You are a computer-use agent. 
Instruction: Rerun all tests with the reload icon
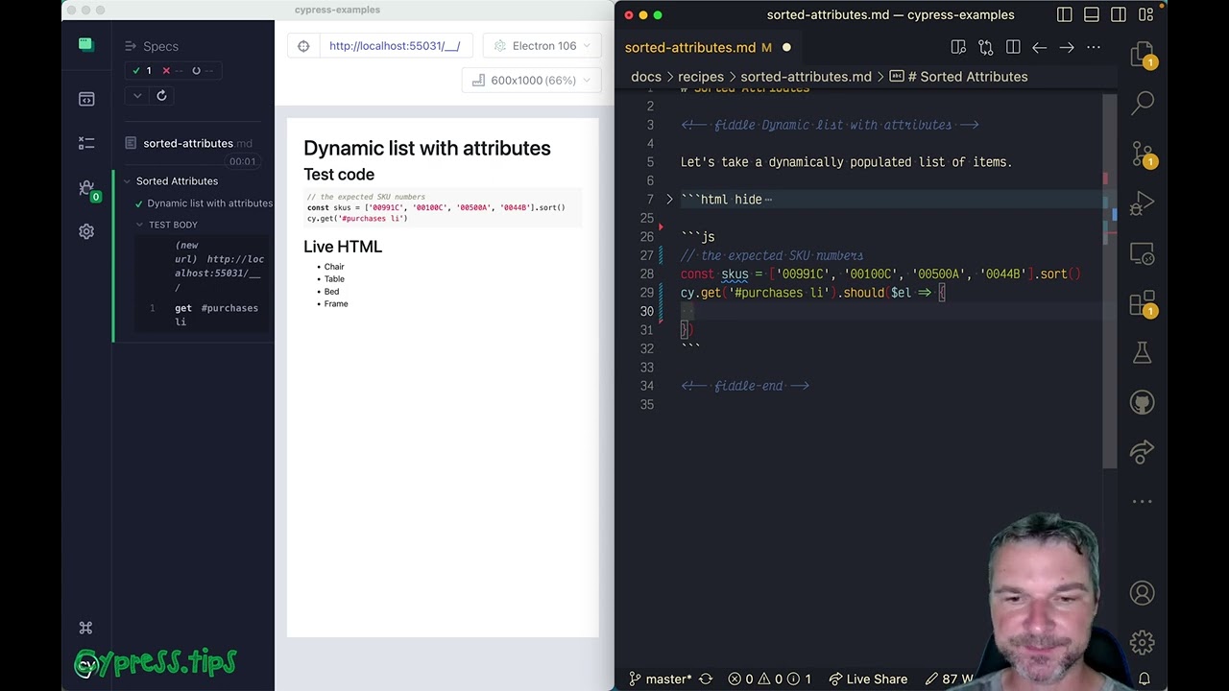click(x=161, y=95)
